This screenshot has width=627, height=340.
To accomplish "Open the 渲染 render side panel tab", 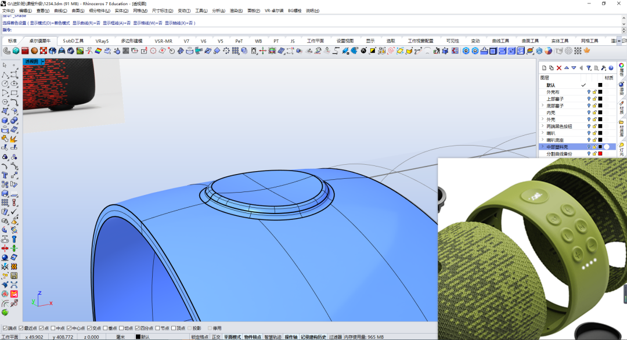I will [x=622, y=88].
